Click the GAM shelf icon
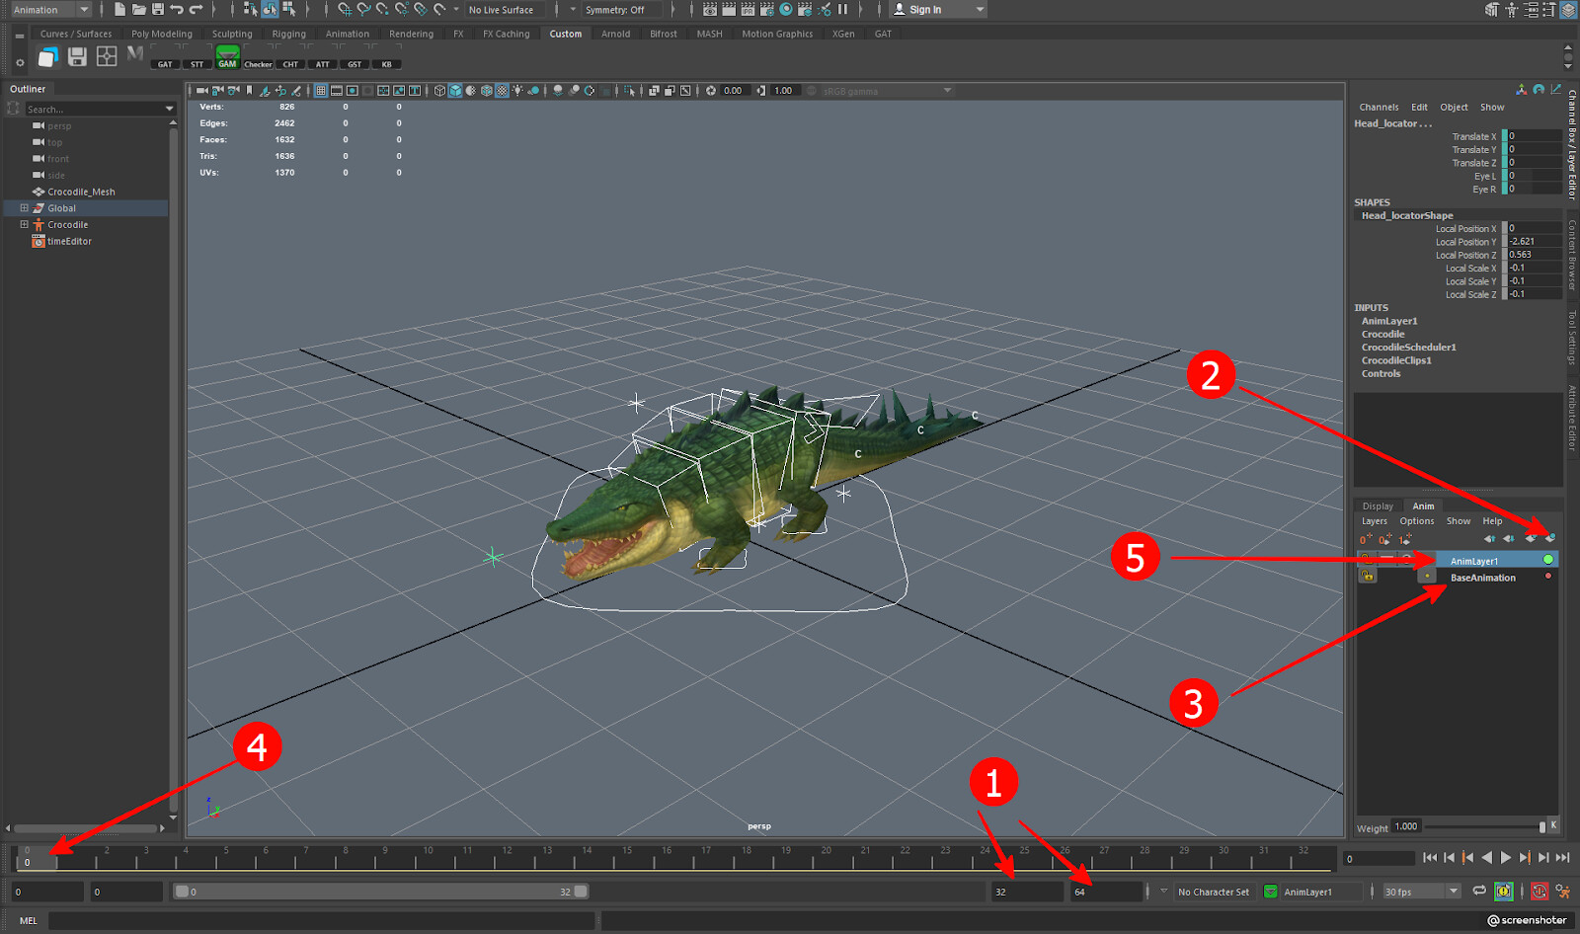 click(227, 57)
